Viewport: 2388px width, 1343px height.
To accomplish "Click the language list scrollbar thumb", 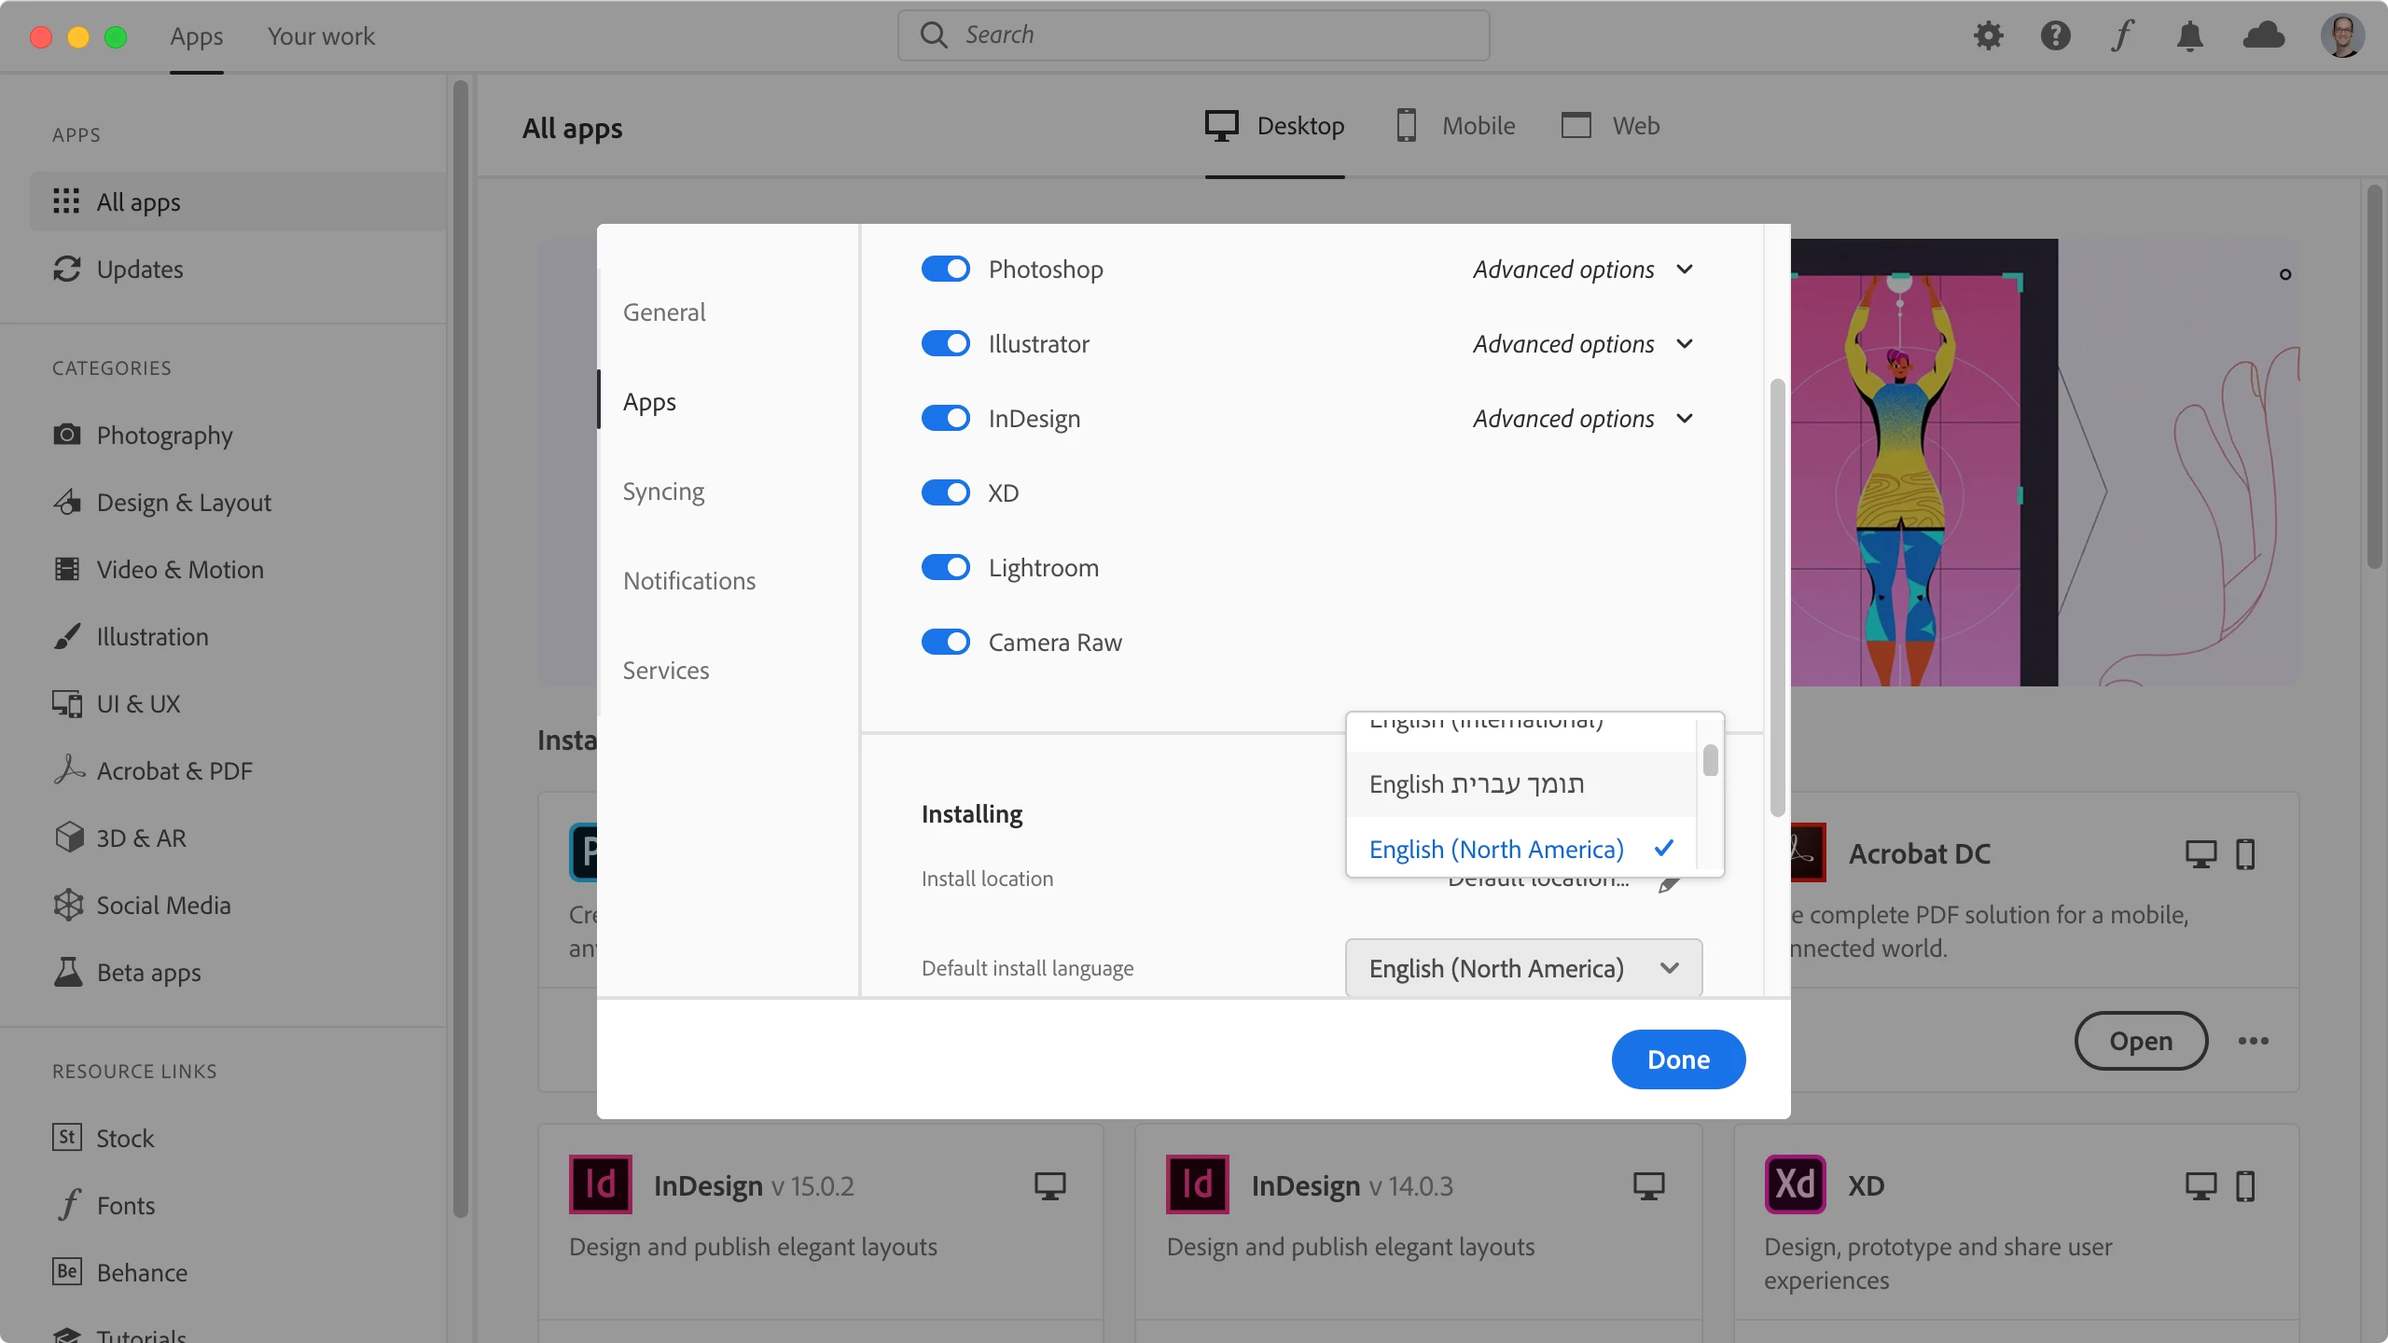I will [1710, 760].
